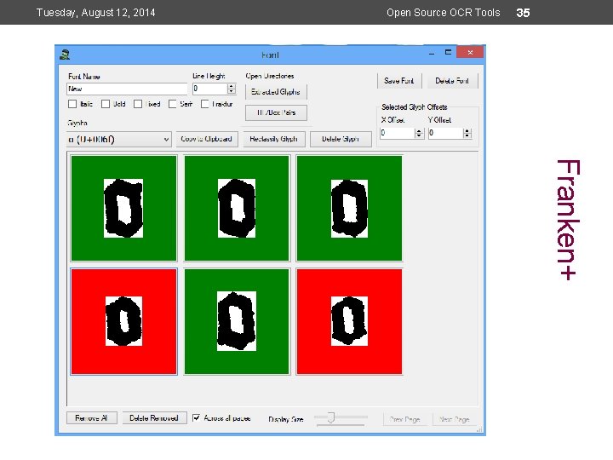The height and width of the screenshot is (460, 613).
Task: Click the Delete Glyph button
Action: [341, 139]
